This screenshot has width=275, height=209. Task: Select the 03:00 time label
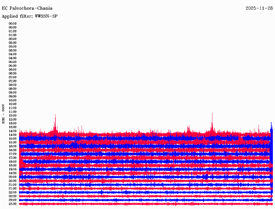[x=12, y=47]
